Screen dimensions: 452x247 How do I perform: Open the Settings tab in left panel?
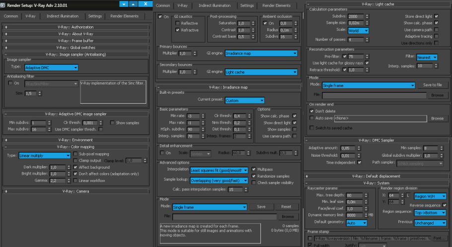click(x=95, y=16)
